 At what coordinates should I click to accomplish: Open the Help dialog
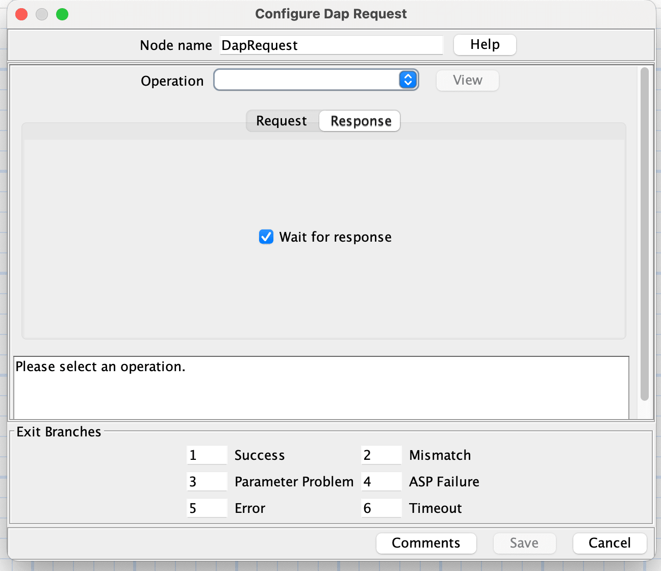pos(484,45)
